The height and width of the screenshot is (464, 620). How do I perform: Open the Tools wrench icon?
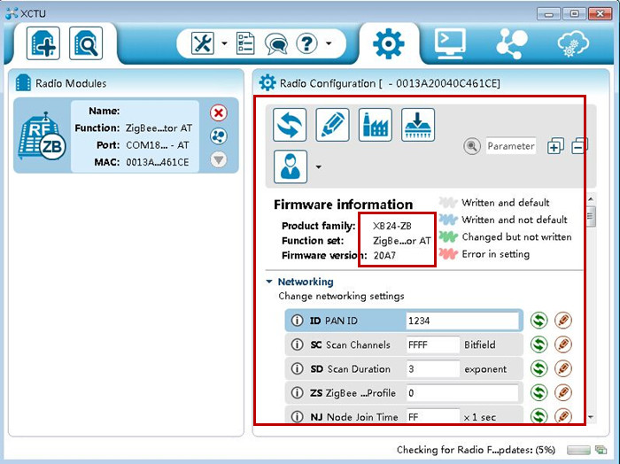(203, 43)
